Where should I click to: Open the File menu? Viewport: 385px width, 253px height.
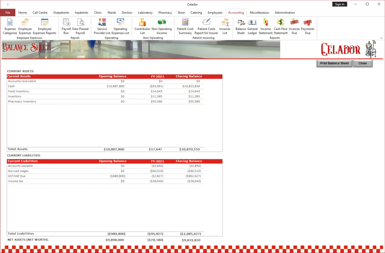(8, 12)
